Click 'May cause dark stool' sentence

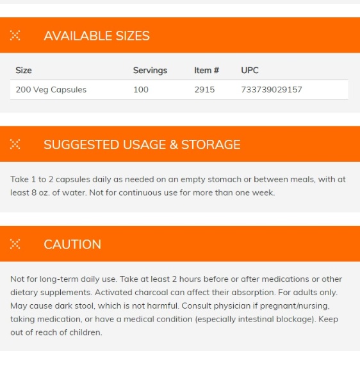[x=95, y=305]
